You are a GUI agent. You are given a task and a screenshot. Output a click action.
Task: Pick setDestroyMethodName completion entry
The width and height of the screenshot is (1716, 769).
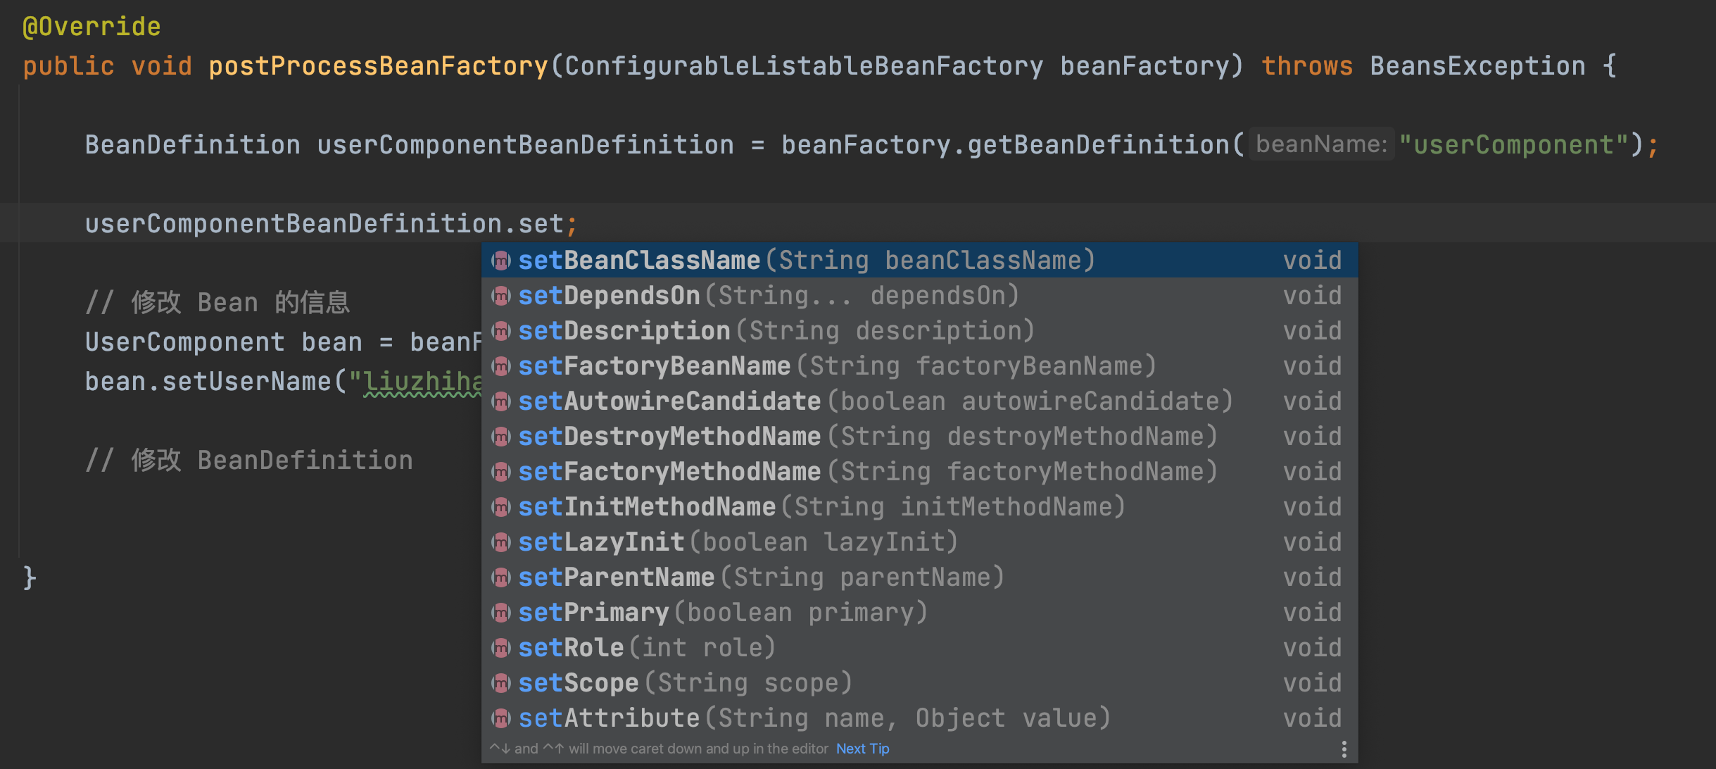point(920,437)
